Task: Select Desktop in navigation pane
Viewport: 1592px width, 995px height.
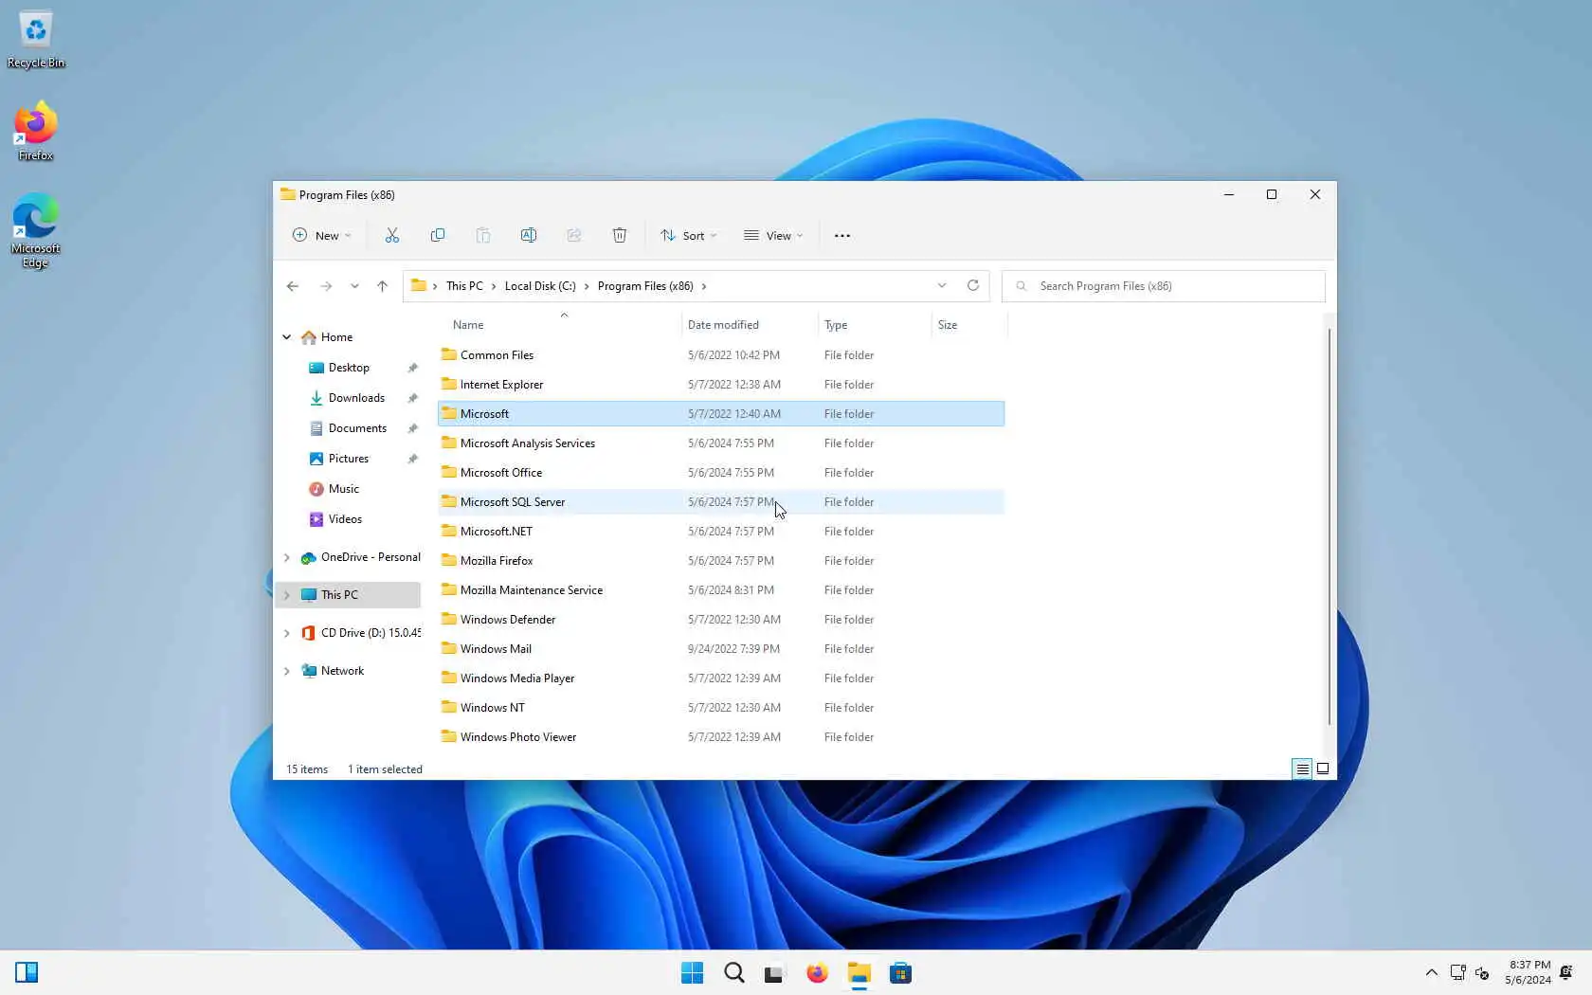Action: coord(349,368)
